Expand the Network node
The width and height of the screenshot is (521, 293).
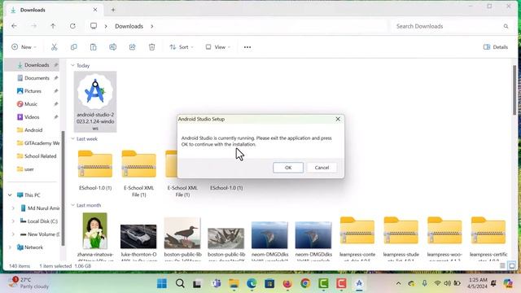click(10, 247)
